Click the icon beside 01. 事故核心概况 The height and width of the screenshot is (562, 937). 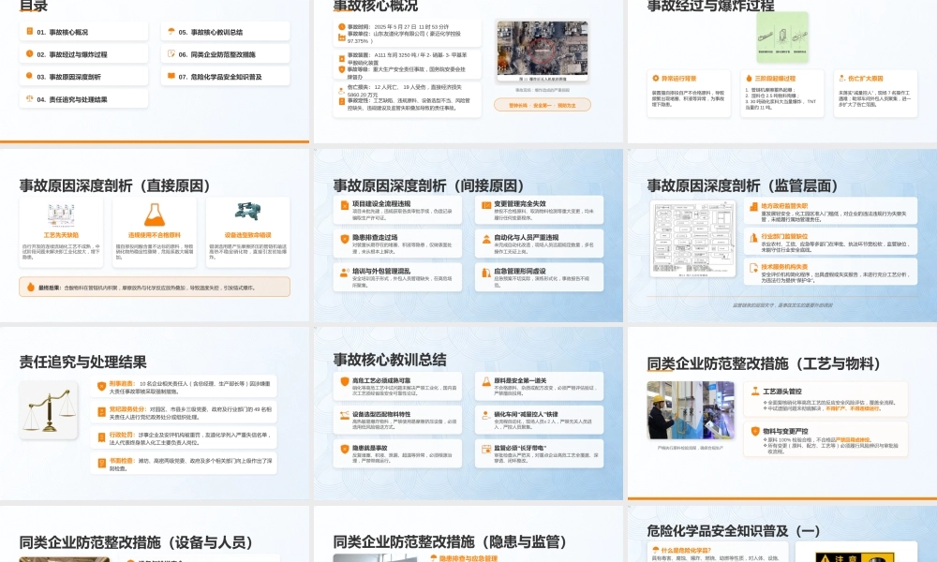coord(29,31)
